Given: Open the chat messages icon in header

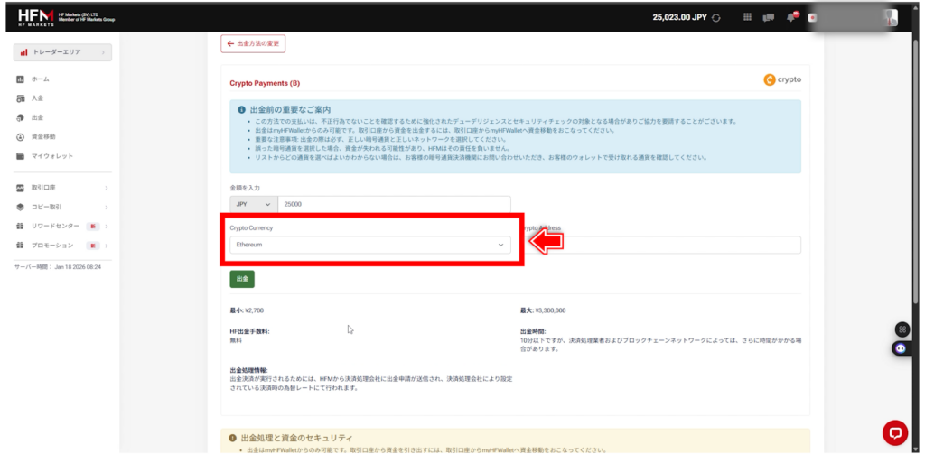Looking at the screenshot, I should [x=769, y=17].
